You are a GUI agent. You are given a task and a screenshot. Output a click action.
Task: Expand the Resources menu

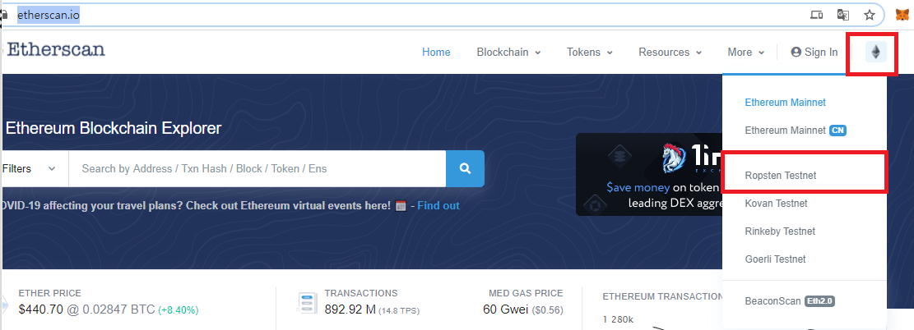[670, 53]
